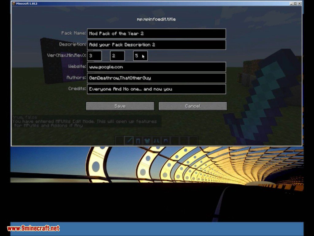Minimize the Minecraft 1.10.2 window
This screenshot has height=236, width=314.
(291, 3)
